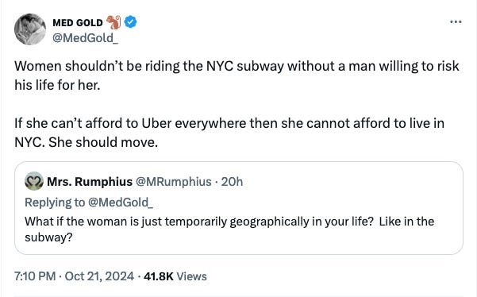Open Mrs. Rumphius's small avatar icon
Image resolution: width=477 pixels, height=297 pixels.
(34, 181)
